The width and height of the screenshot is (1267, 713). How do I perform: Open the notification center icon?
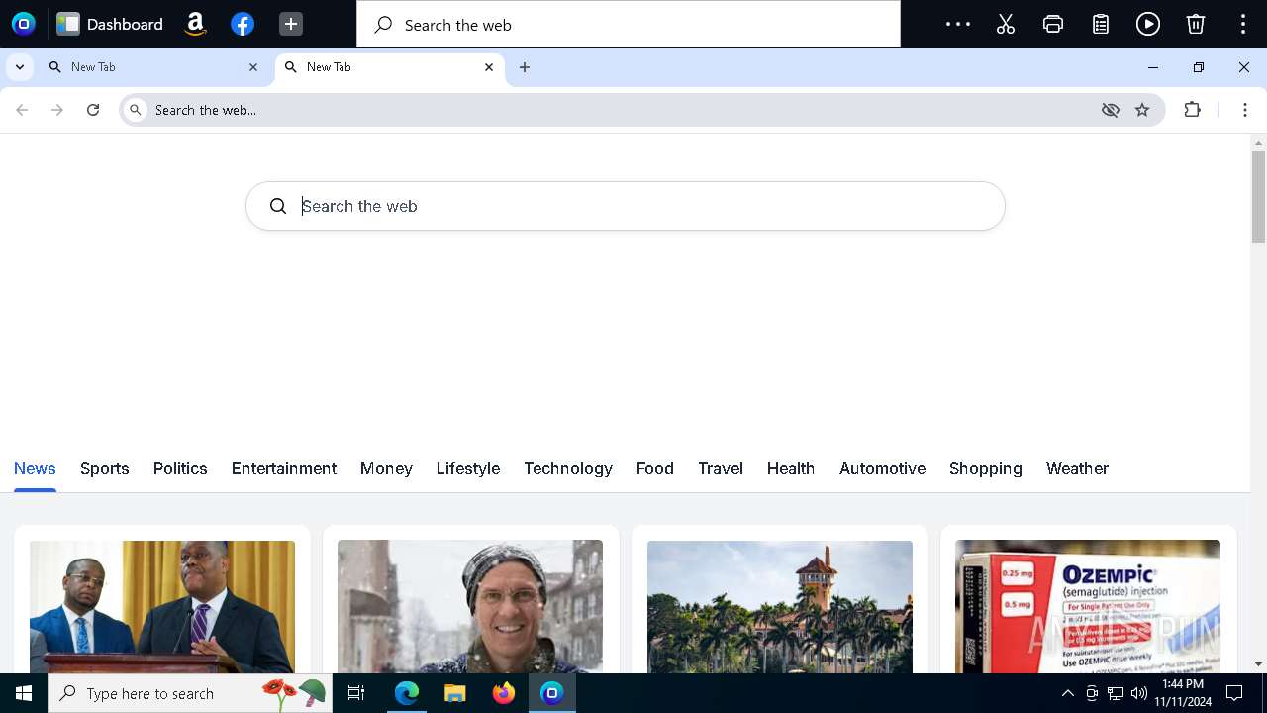pos(1234,693)
